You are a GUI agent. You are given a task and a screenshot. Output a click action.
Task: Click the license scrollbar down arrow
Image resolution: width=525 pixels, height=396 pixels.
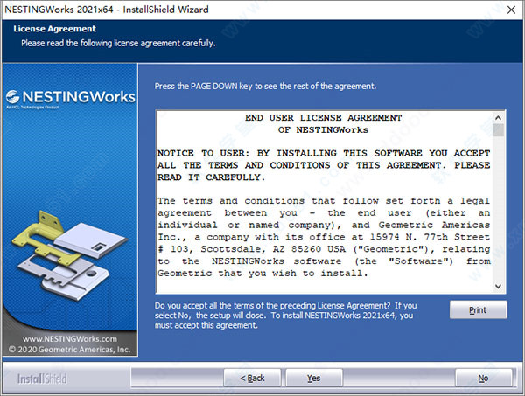click(x=498, y=286)
